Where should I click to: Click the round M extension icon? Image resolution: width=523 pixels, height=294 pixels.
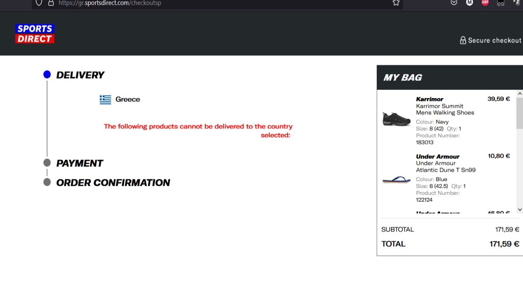pos(470,2)
